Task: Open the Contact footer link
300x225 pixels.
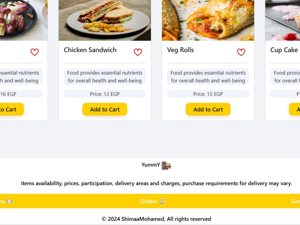Action: coord(295,201)
